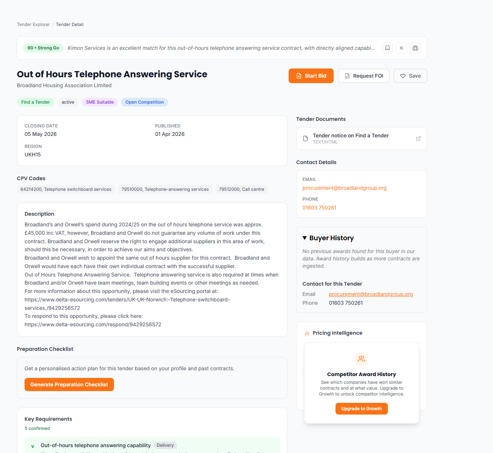This screenshot has height=453, width=493.
Task: Click the heart Save button
Action: click(410, 76)
